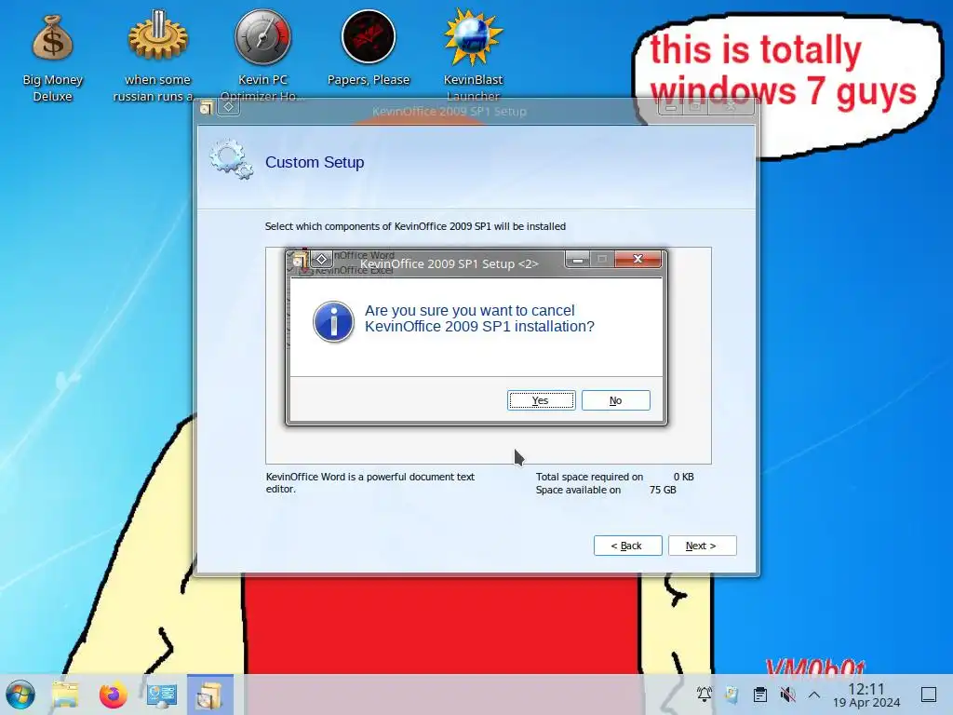Open the window menu icon of the main Setup window

[x=206, y=108]
